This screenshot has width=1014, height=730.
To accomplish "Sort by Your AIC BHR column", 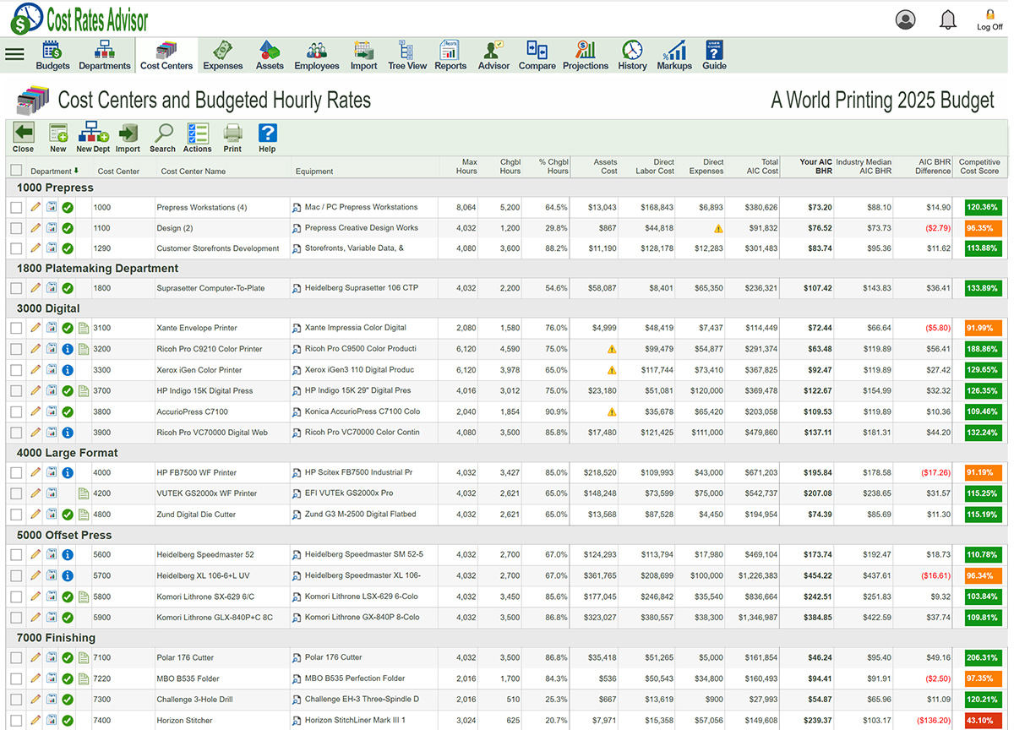I will 816,166.
